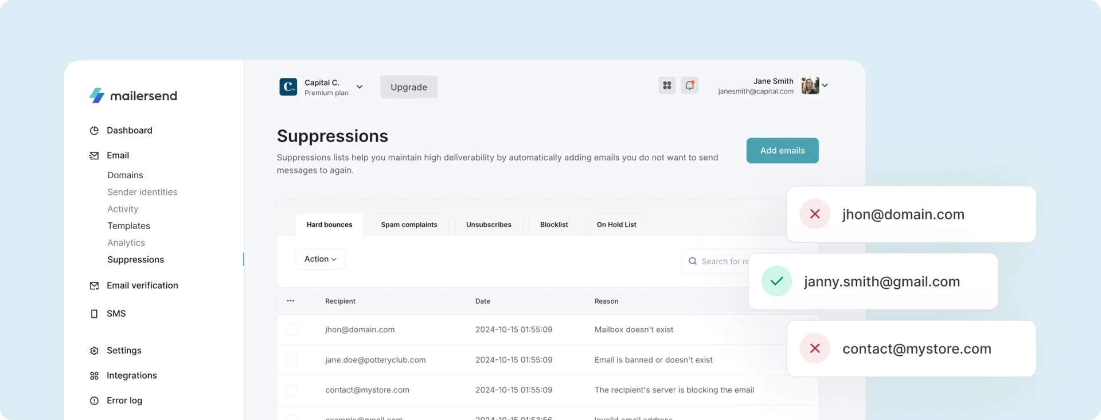Open Analytics in sidebar
This screenshot has height=420, width=1101.
click(126, 243)
